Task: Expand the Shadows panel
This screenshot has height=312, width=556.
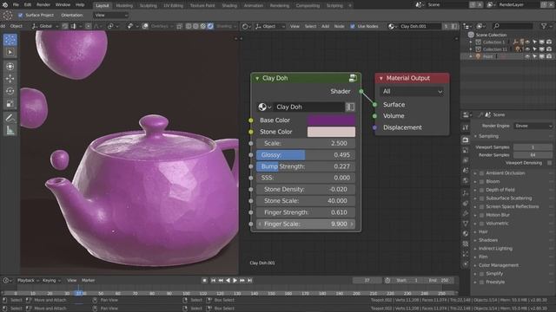Action: click(x=475, y=240)
